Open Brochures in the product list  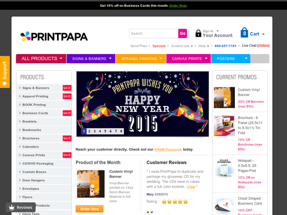click(31, 139)
